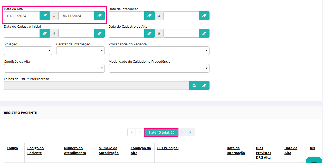
Task: Go to last page of results
Action: (190, 132)
